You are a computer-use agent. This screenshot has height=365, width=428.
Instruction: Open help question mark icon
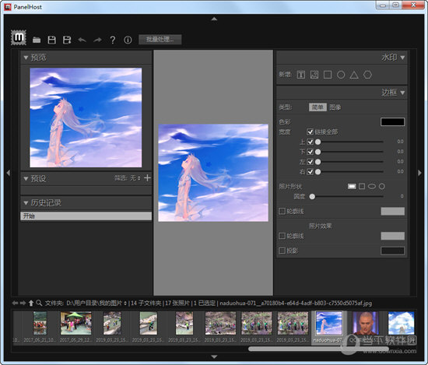(113, 40)
